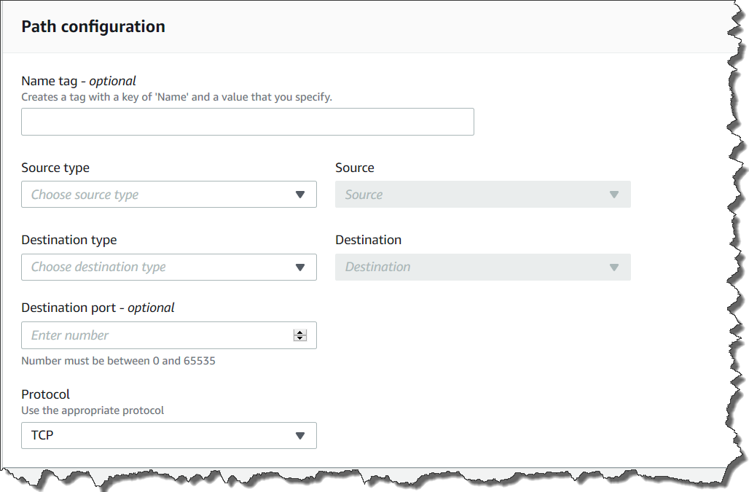This screenshot has height=492, width=749.
Task: Click the Destination type dropdown arrow icon
Action: point(300,267)
